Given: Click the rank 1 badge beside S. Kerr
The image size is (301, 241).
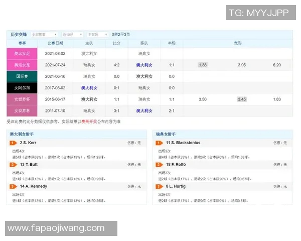Looking at the screenshot, I should tap(13, 143).
